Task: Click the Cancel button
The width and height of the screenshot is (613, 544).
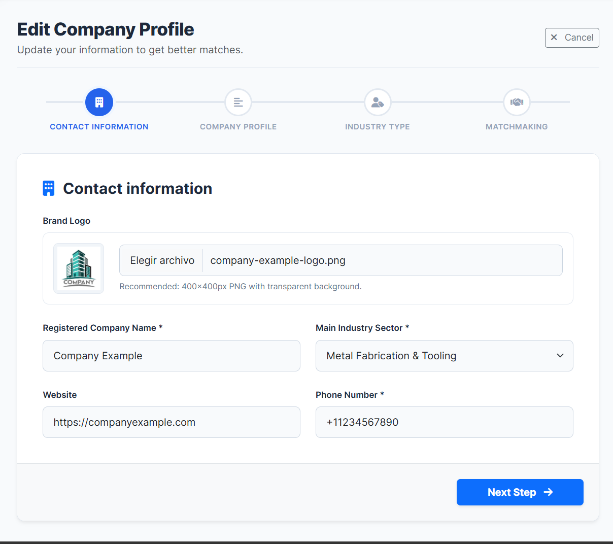Action: tap(572, 38)
